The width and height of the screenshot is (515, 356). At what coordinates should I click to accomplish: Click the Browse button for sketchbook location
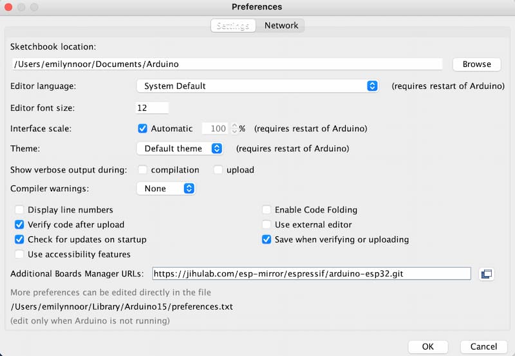(476, 64)
